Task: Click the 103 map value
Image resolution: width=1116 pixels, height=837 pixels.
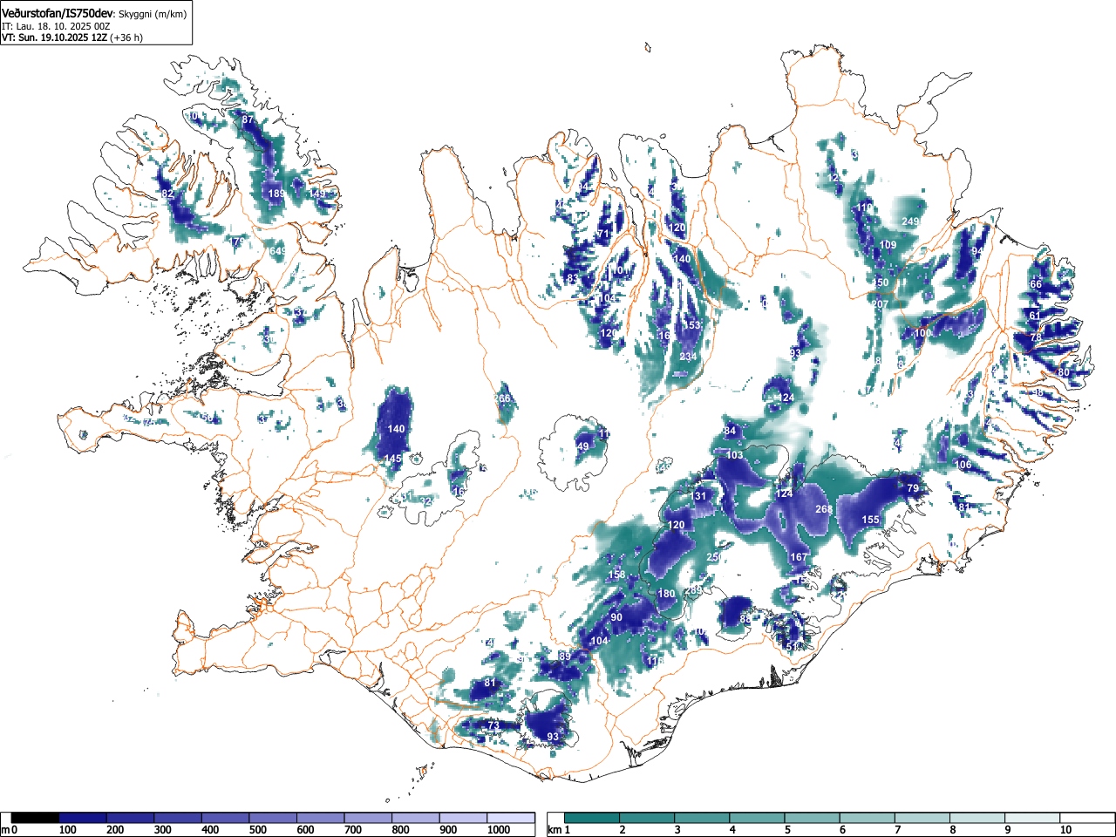Action: [x=734, y=455]
